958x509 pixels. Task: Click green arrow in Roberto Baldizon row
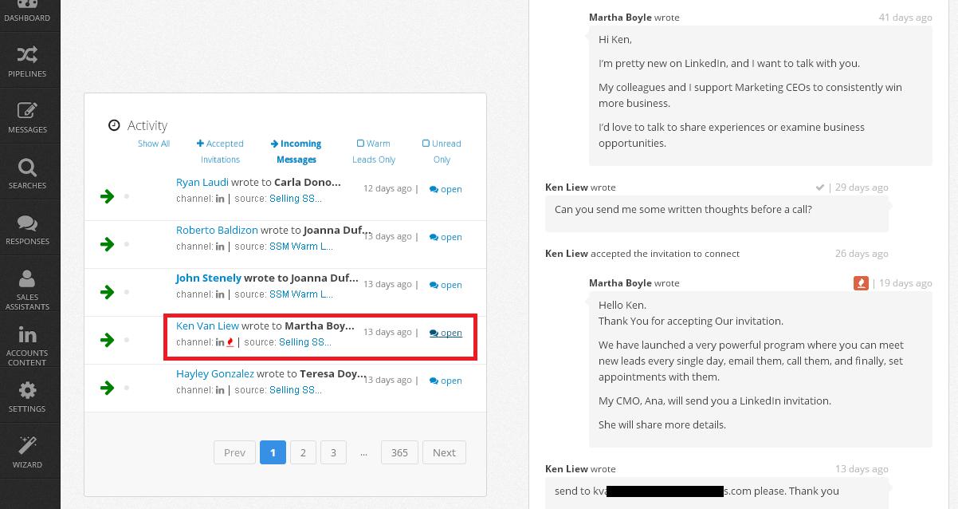[107, 244]
